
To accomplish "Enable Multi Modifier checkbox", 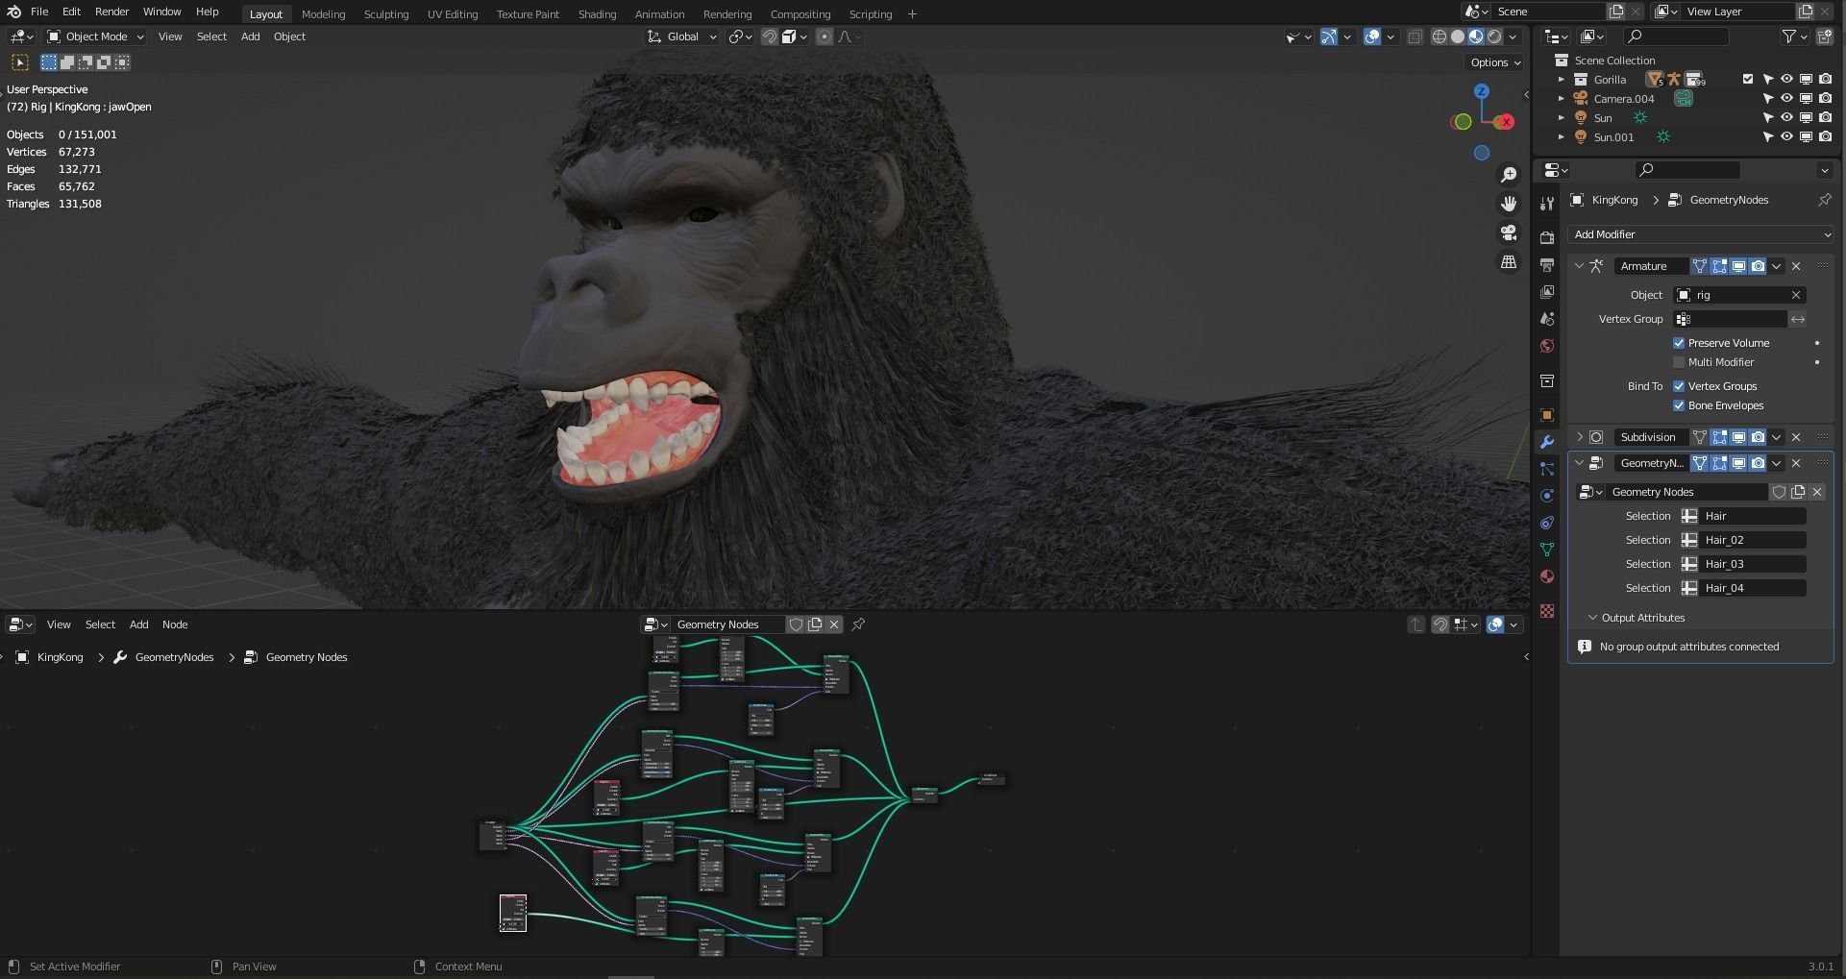I will point(1679,362).
